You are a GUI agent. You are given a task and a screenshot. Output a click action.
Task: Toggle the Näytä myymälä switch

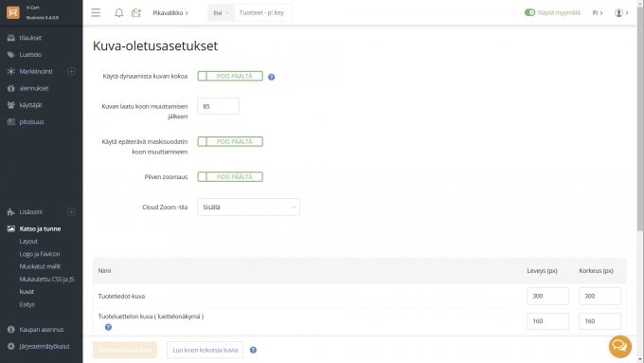[x=529, y=12]
